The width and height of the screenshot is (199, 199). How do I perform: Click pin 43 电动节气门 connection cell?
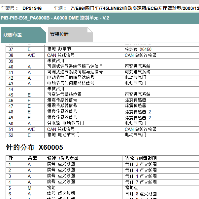[135, 83]
